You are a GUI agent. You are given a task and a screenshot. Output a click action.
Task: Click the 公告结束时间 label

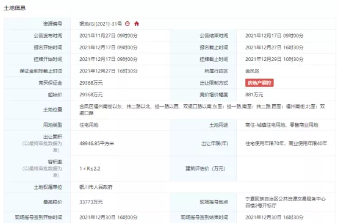(x=214, y=35)
